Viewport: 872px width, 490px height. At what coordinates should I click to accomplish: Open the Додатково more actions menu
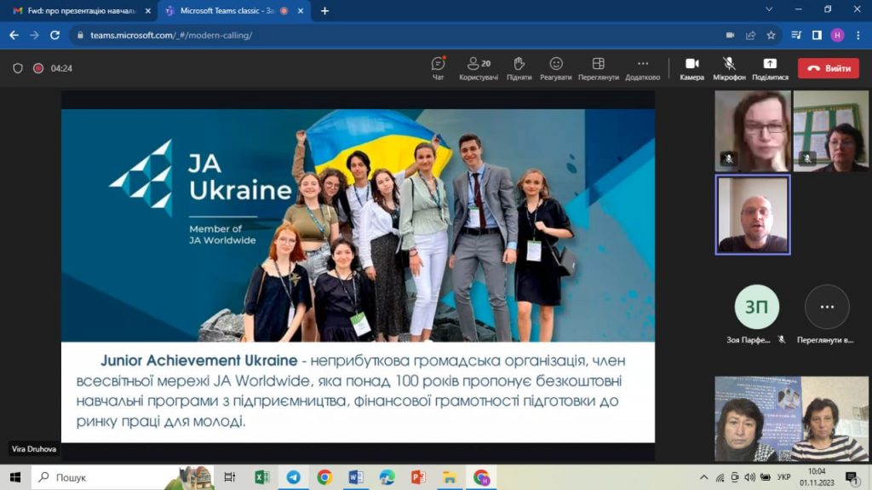(642, 67)
